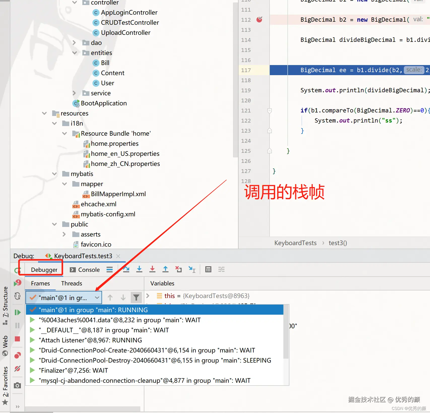Click the Step Out icon
The image size is (430, 413).
(x=166, y=269)
